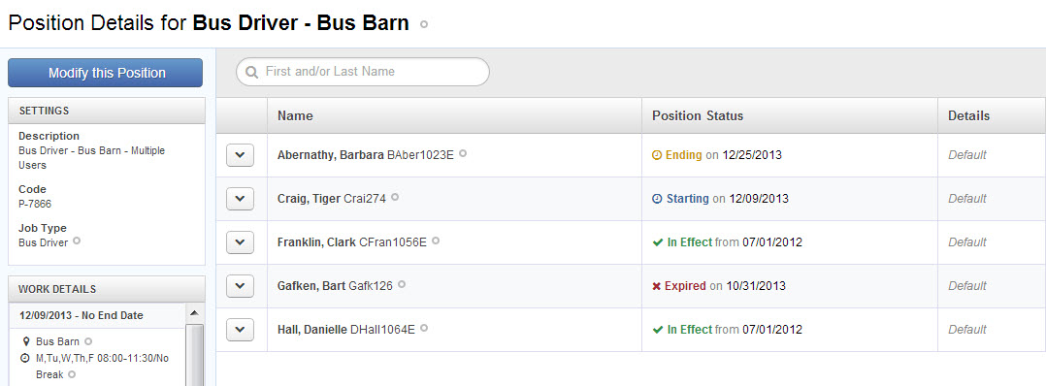Open the dropdown arrow for Craig, Tiger
The height and width of the screenshot is (386, 1046).
pyautogui.click(x=241, y=199)
